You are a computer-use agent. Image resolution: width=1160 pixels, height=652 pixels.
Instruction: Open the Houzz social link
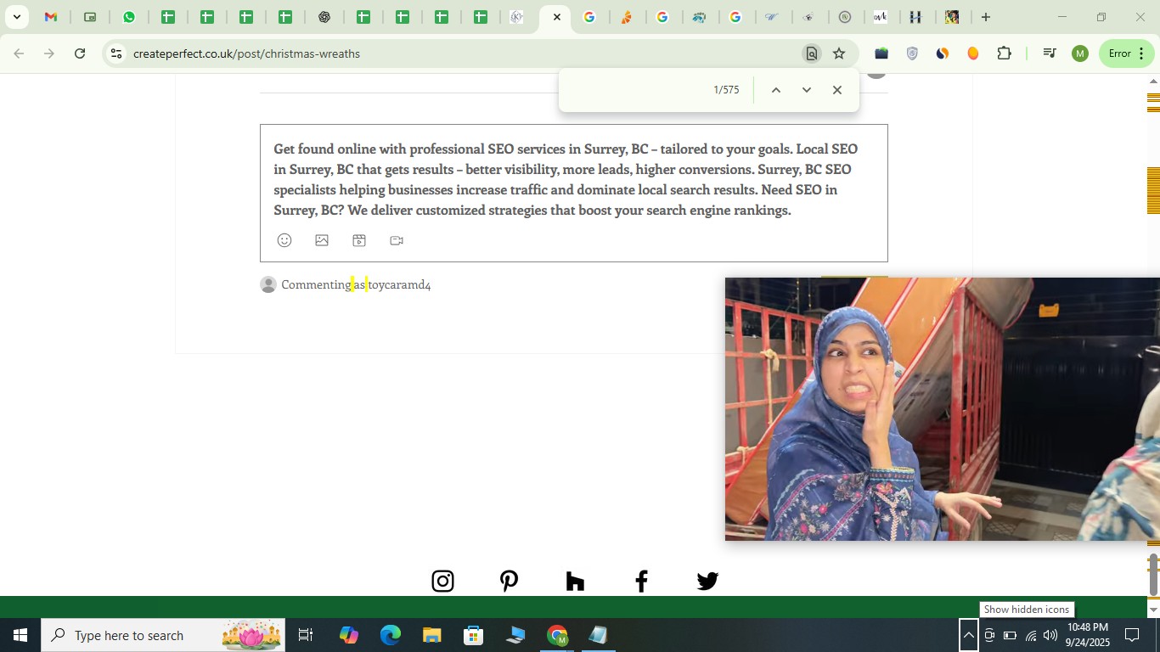click(x=575, y=581)
